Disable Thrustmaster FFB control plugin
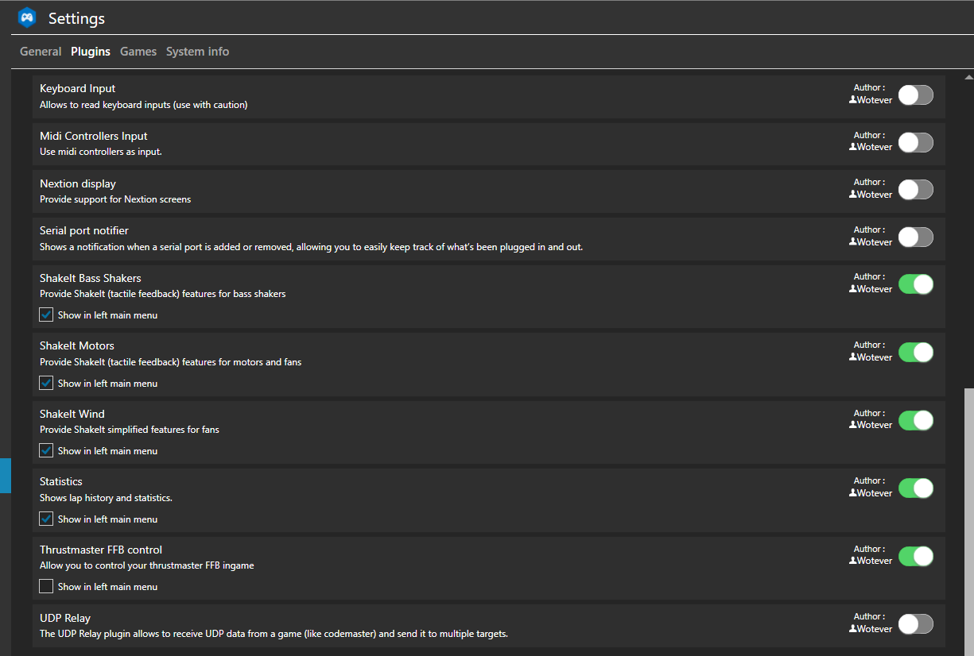974x656 pixels. 916,556
